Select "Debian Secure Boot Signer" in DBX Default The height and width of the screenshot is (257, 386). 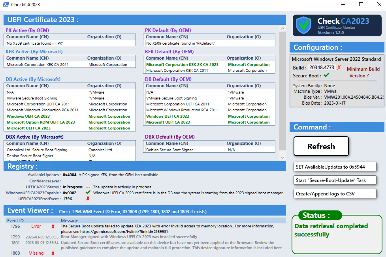209,150
